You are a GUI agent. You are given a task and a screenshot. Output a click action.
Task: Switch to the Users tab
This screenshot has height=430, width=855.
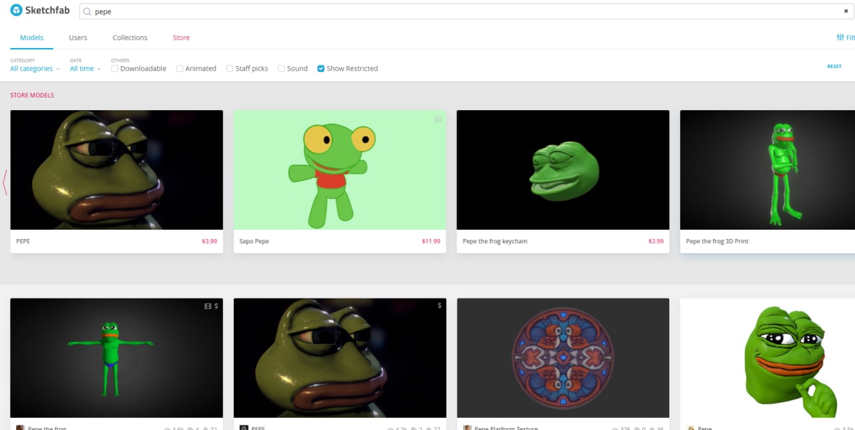click(x=78, y=38)
